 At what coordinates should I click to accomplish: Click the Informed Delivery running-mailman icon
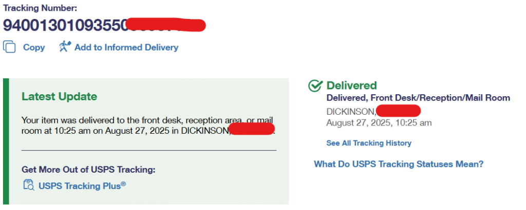(x=65, y=47)
